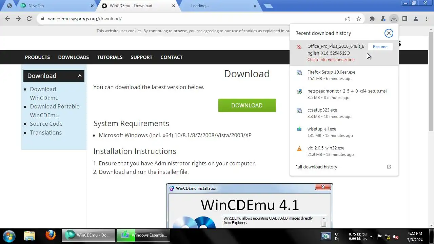Open full download history external link icon
Image resolution: width=434 pixels, height=244 pixels.
click(x=389, y=167)
